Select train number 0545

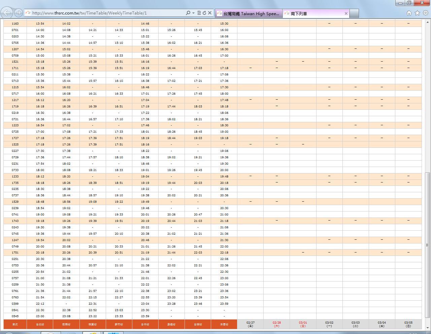pos(15,316)
